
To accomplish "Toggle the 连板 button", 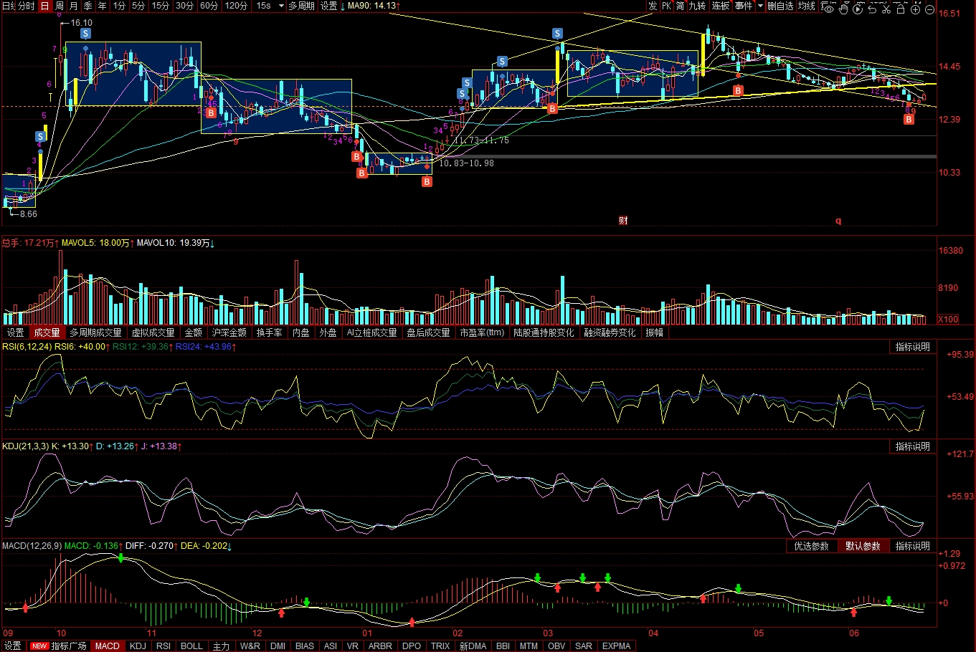I will coord(721,6).
